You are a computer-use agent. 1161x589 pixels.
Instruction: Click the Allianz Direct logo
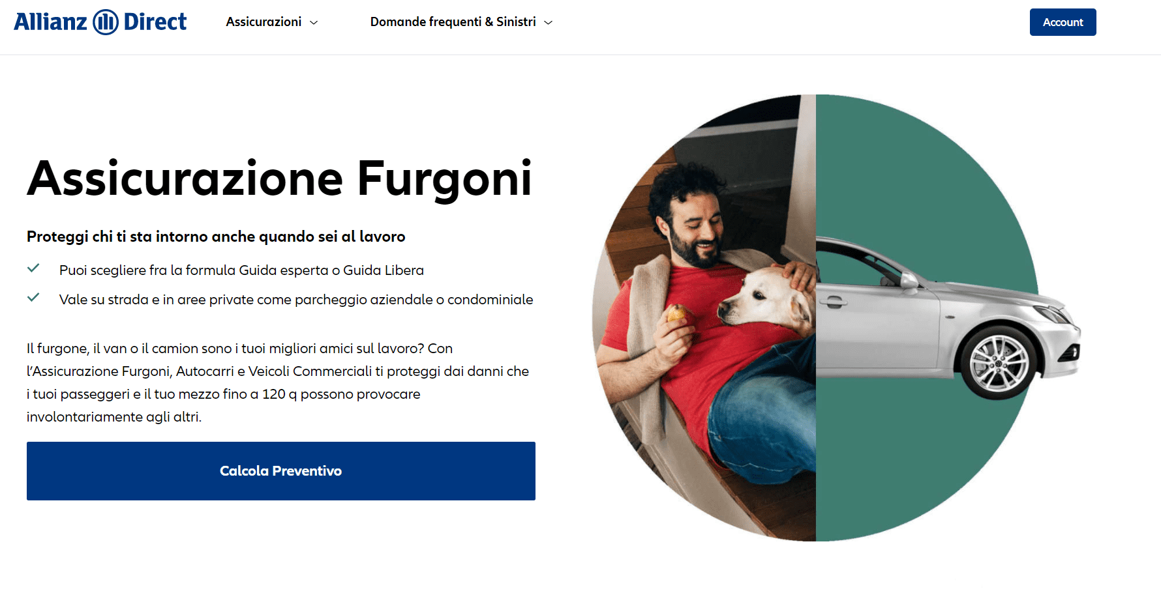click(x=100, y=21)
